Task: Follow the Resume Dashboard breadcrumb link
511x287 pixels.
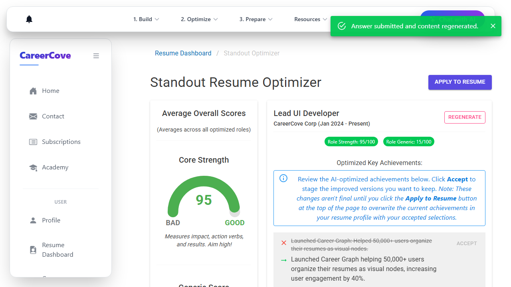Action: (183, 53)
